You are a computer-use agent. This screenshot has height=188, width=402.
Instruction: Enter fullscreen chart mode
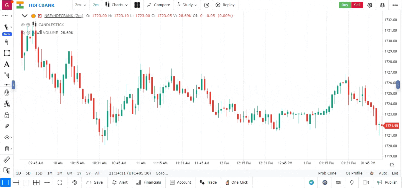tap(60, 182)
